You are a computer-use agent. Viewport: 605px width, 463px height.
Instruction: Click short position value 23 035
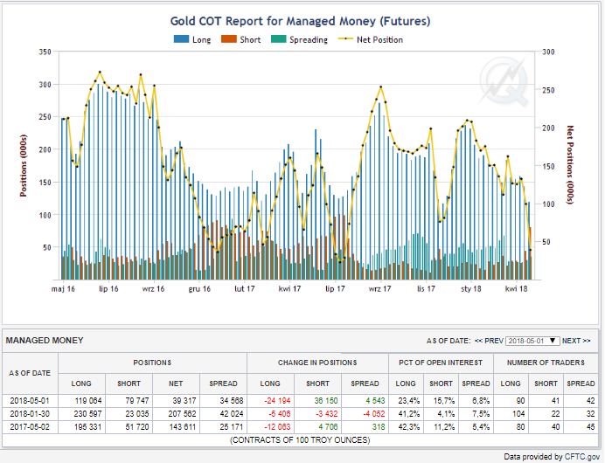coord(137,414)
